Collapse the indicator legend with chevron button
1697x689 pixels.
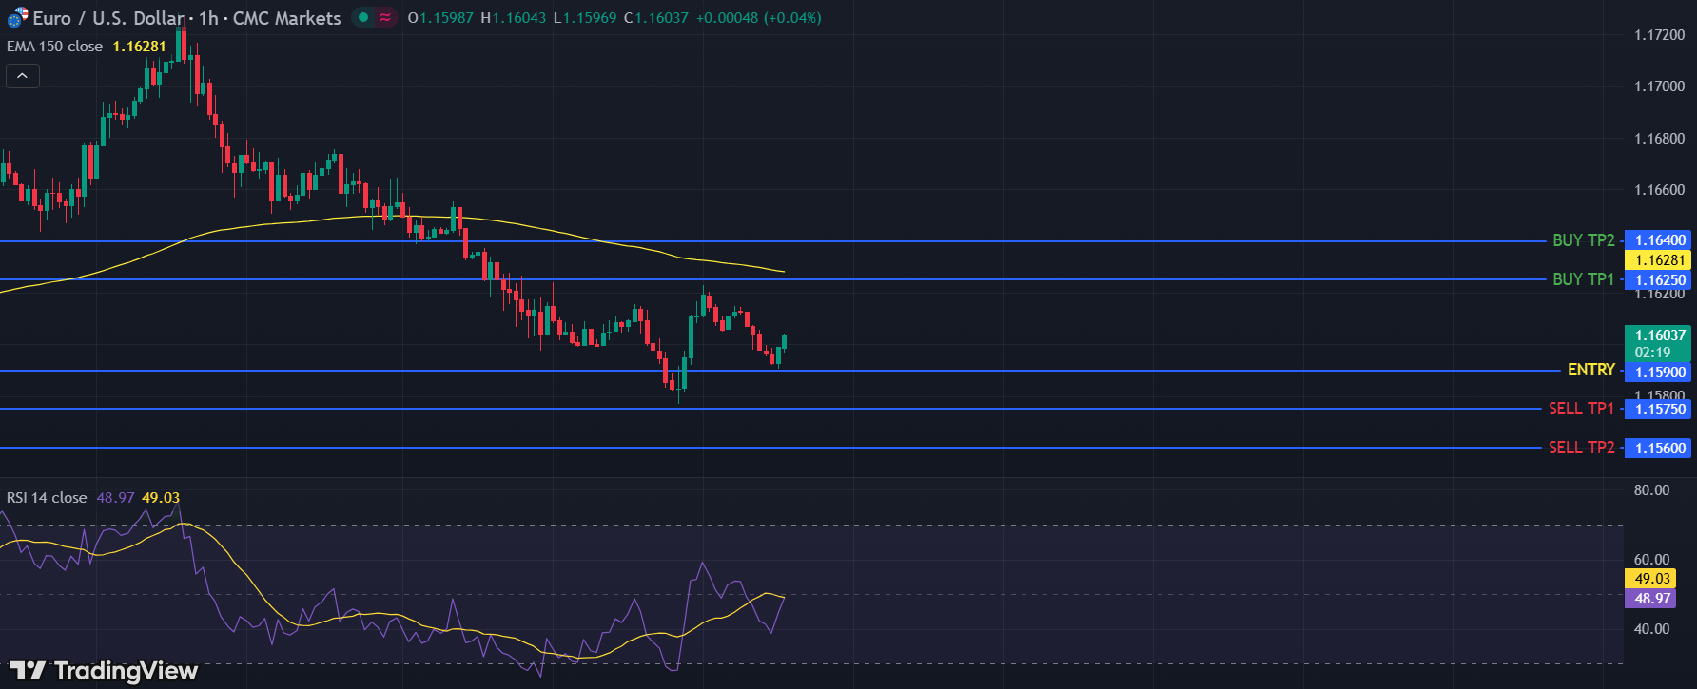coord(23,76)
